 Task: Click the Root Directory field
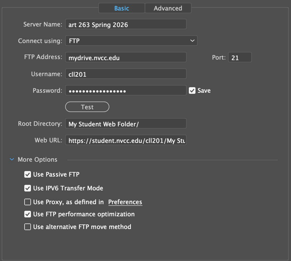[126, 124]
